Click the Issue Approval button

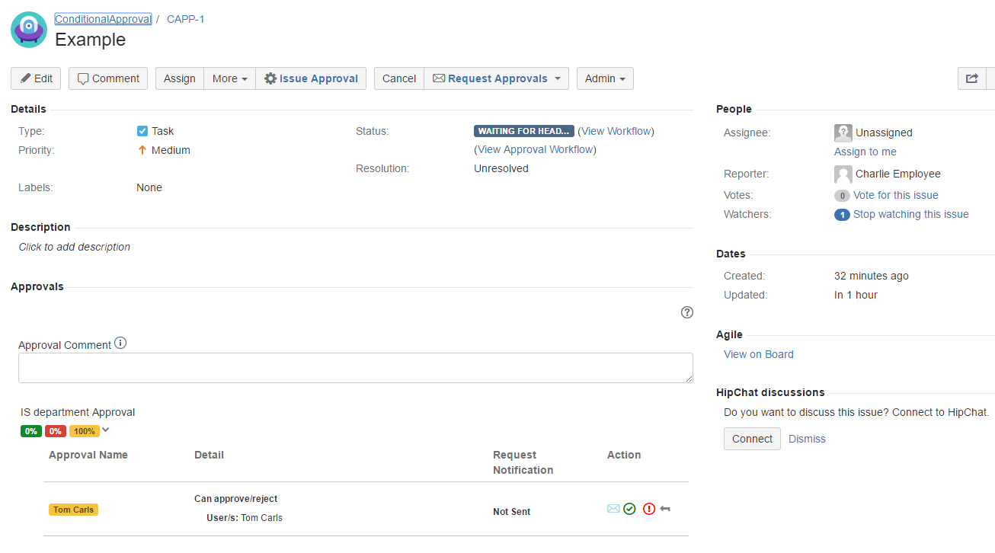[311, 78]
